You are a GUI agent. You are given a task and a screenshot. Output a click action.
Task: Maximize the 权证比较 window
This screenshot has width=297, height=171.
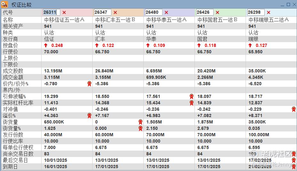coord(288,4)
